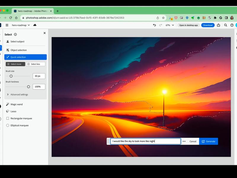Bookmark this page with the star icon
Screen dimensions: 237x178
coord(163,18)
